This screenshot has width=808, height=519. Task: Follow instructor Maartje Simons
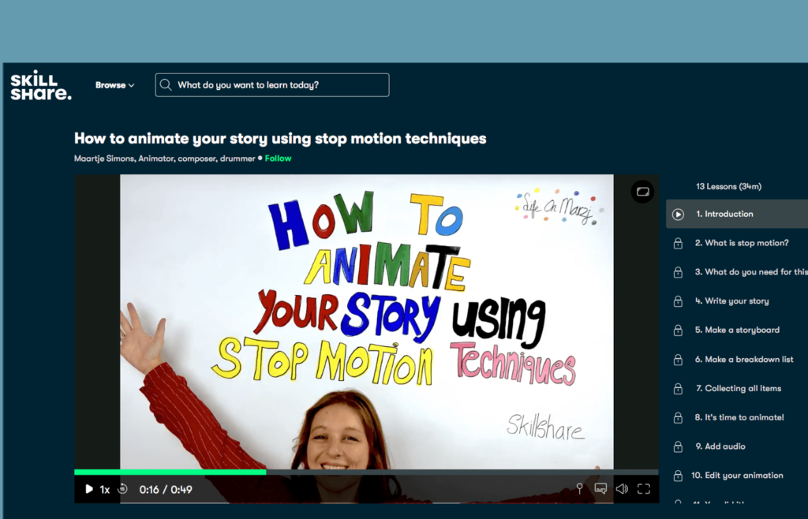[x=278, y=159]
